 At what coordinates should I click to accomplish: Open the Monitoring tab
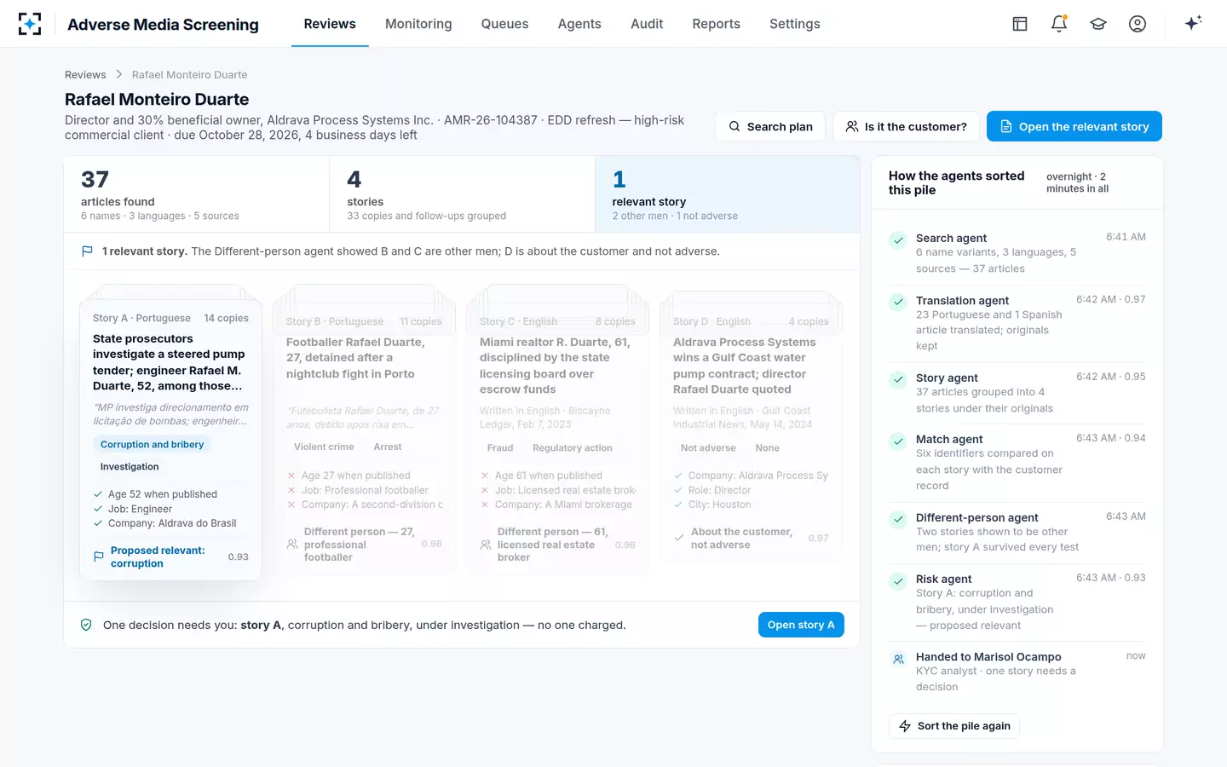coord(418,24)
